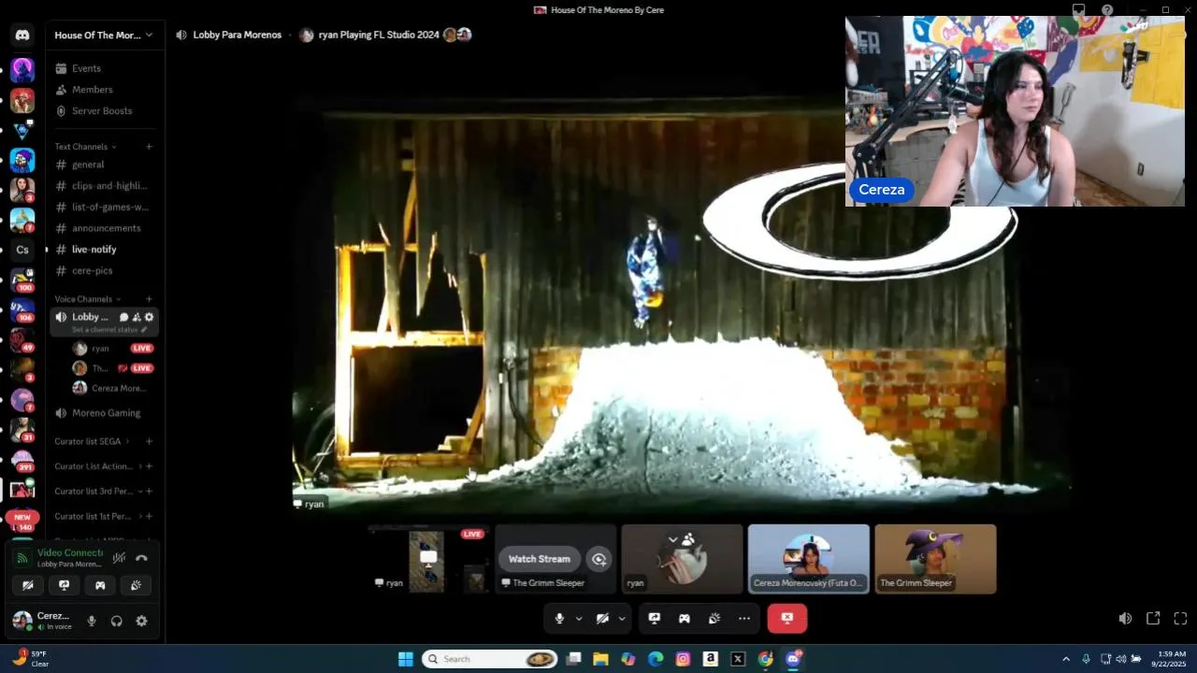
Task: Select ryan camera tile
Action: [x=683, y=559]
